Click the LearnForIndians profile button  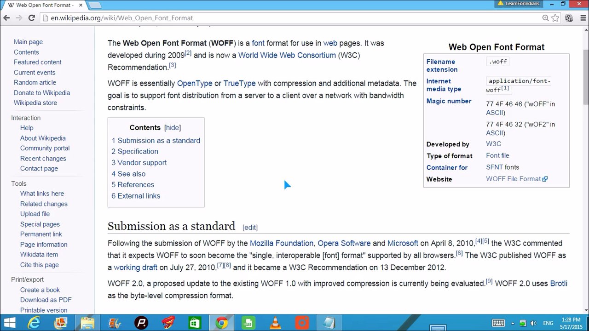pos(520,4)
